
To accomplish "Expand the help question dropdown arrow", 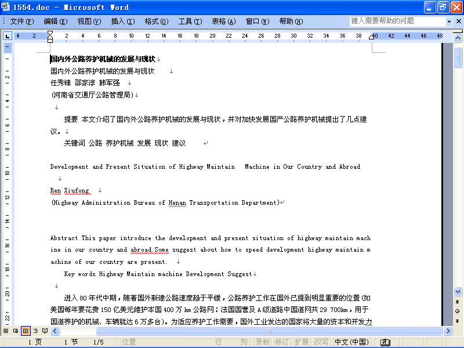I will 449,21.
